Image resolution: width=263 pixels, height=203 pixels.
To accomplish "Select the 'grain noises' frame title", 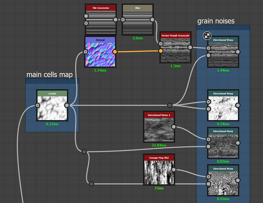I will (216, 21).
